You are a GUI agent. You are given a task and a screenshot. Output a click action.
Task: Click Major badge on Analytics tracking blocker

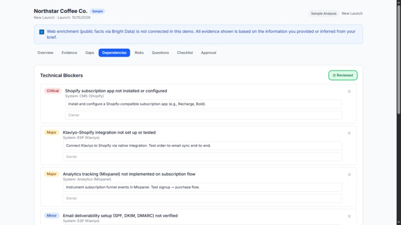click(x=51, y=174)
